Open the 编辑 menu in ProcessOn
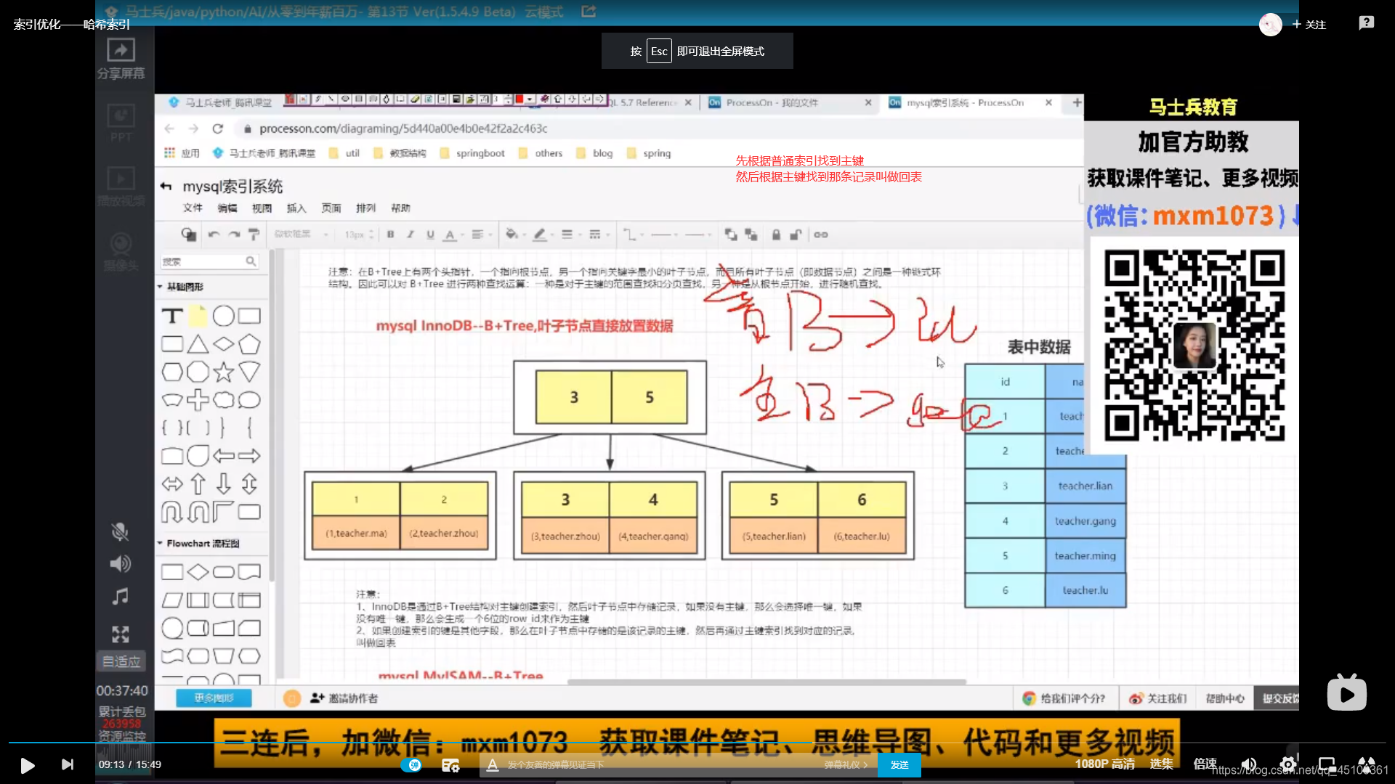This screenshot has width=1395, height=784. [x=227, y=208]
